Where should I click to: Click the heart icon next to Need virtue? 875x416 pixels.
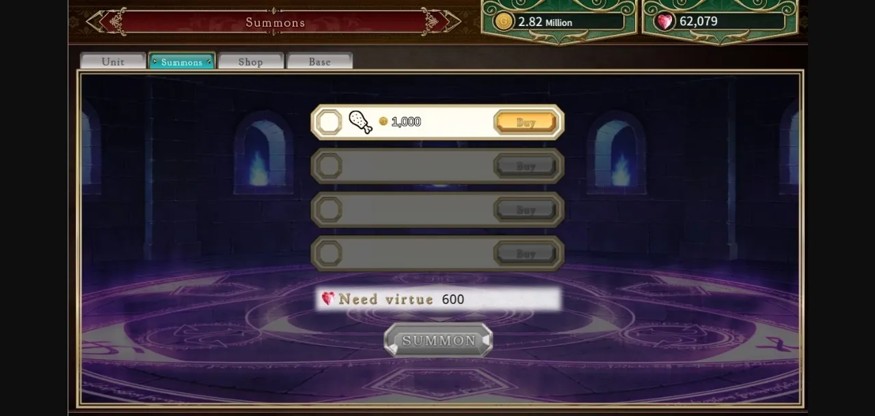pyautogui.click(x=327, y=299)
